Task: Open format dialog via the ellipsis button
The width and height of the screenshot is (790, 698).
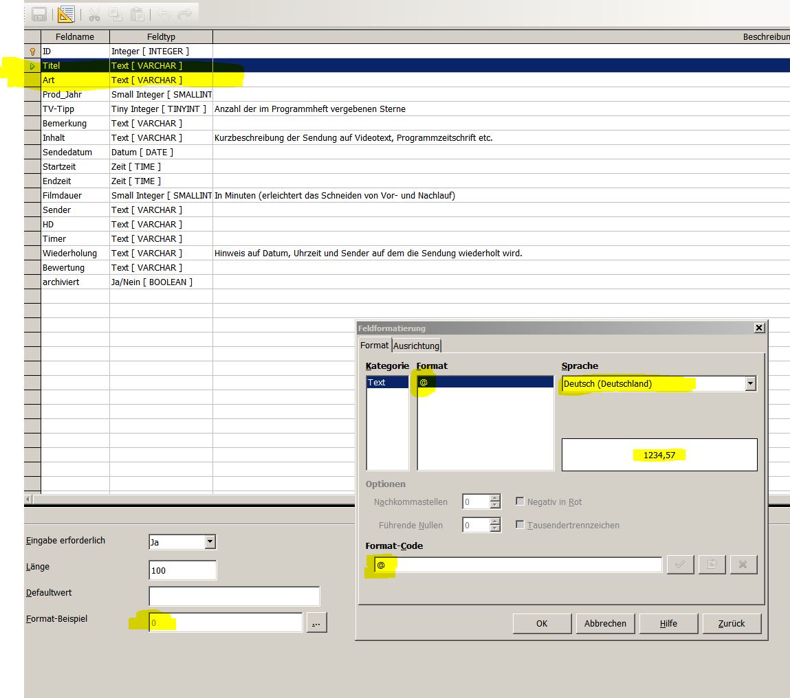Action: click(316, 622)
